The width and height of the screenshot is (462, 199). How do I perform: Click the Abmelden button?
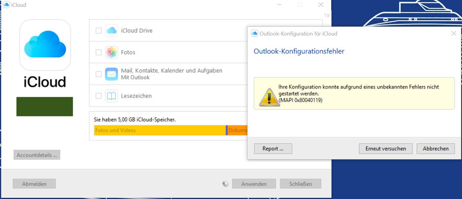pyautogui.click(x=34, y=184)
